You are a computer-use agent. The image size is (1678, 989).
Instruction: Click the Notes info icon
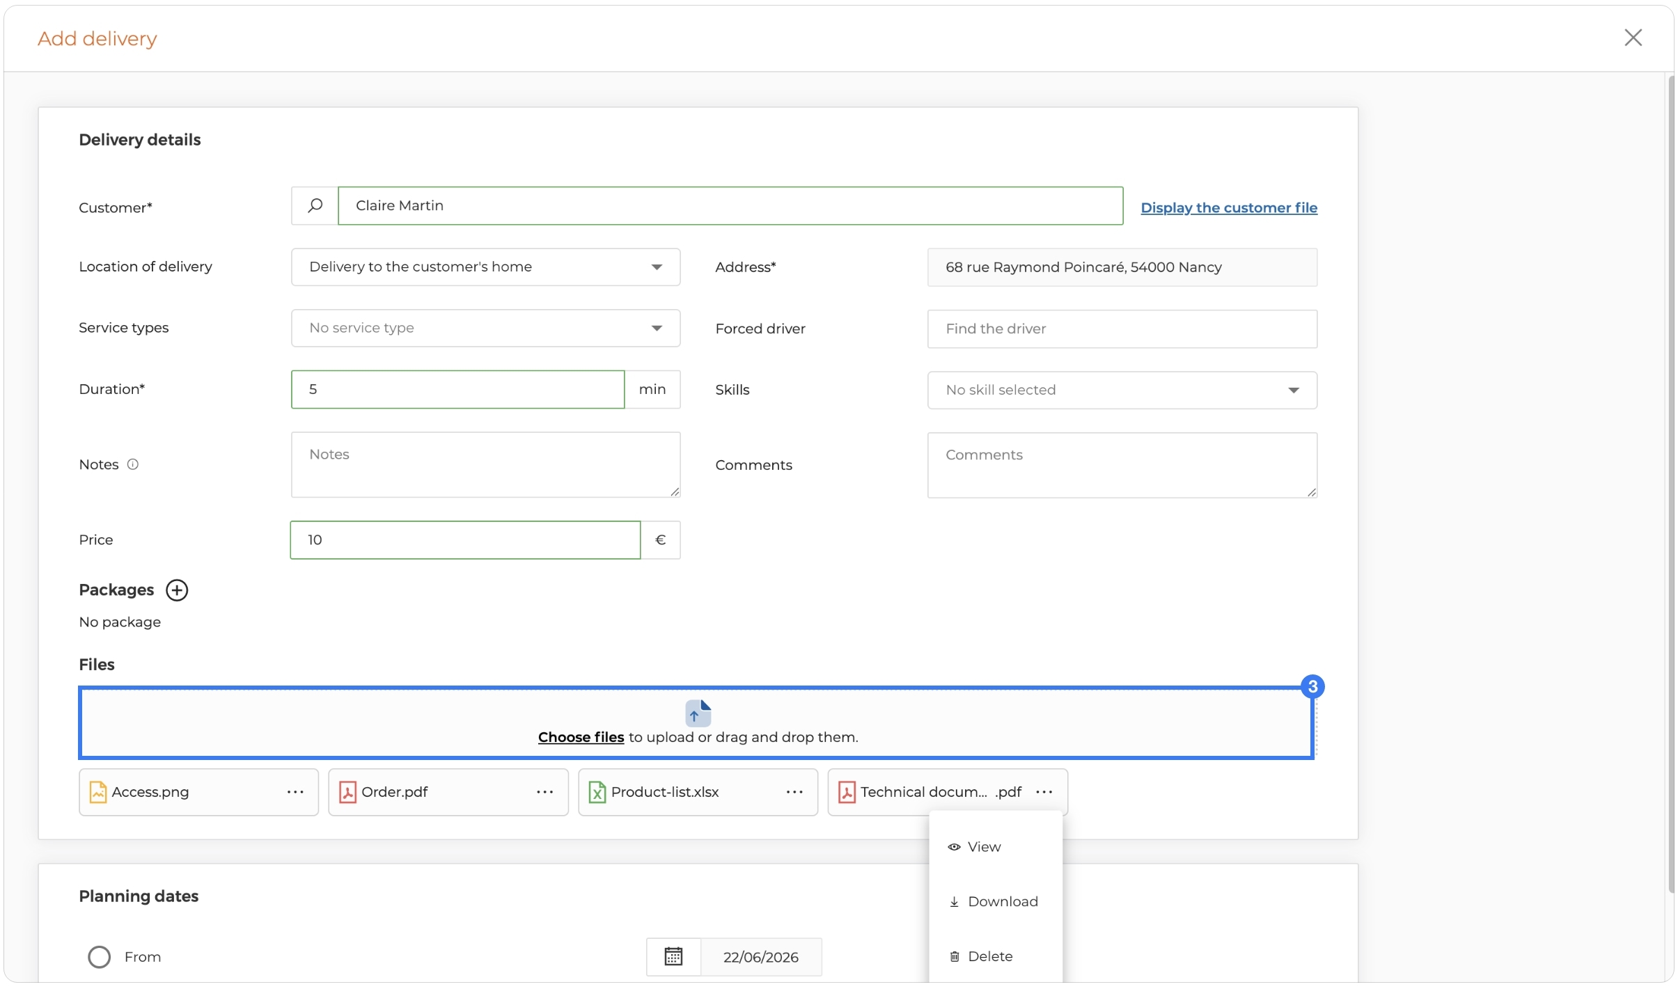pyautogui.click(x=133, y=464)
